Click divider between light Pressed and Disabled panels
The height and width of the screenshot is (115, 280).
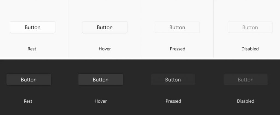pos(214,29)
